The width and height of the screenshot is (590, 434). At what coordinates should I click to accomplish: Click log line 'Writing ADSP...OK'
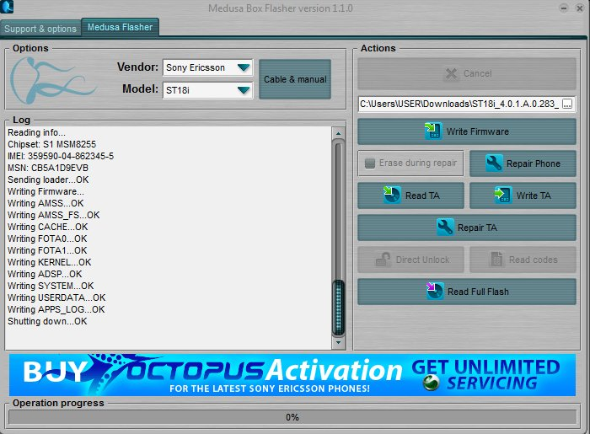(x=45, y=274)
